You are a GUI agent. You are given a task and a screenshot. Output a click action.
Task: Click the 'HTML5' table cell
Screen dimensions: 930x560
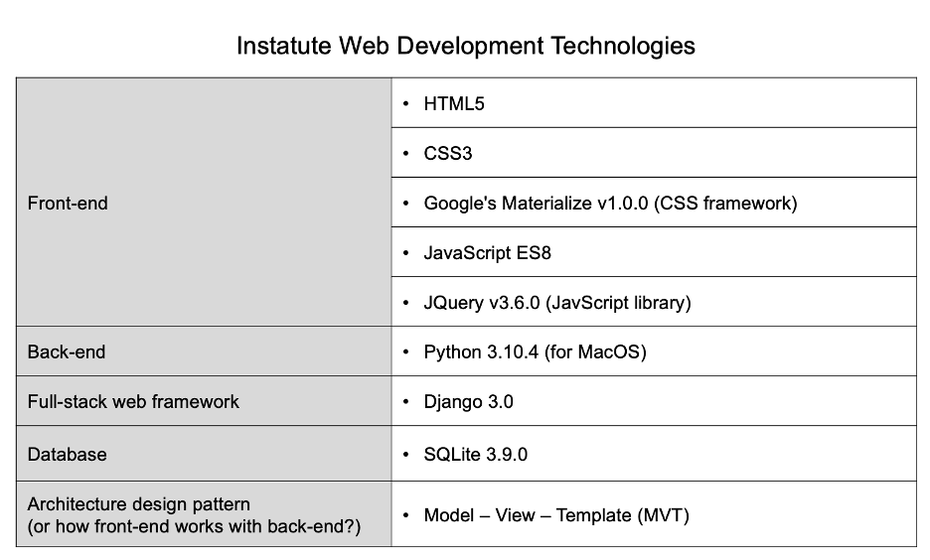click(654, 103)
